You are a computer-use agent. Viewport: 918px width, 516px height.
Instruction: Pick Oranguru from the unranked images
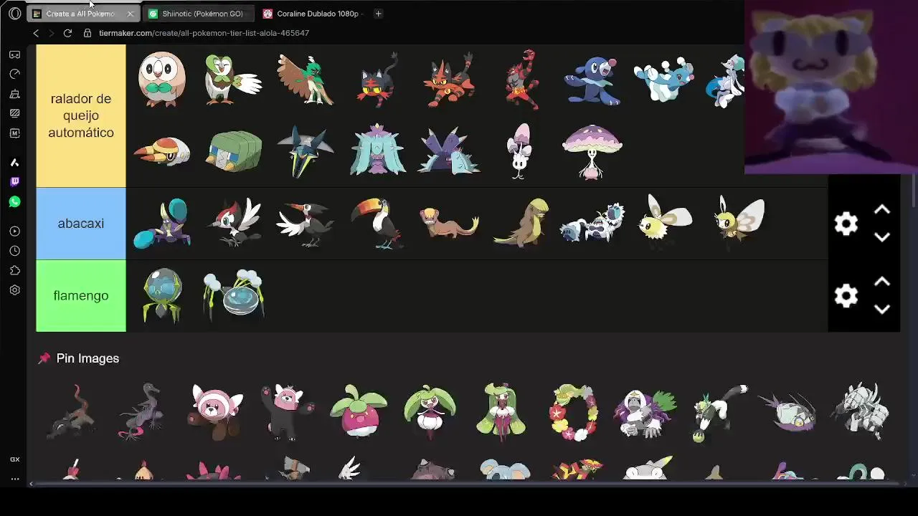(645, 413)
